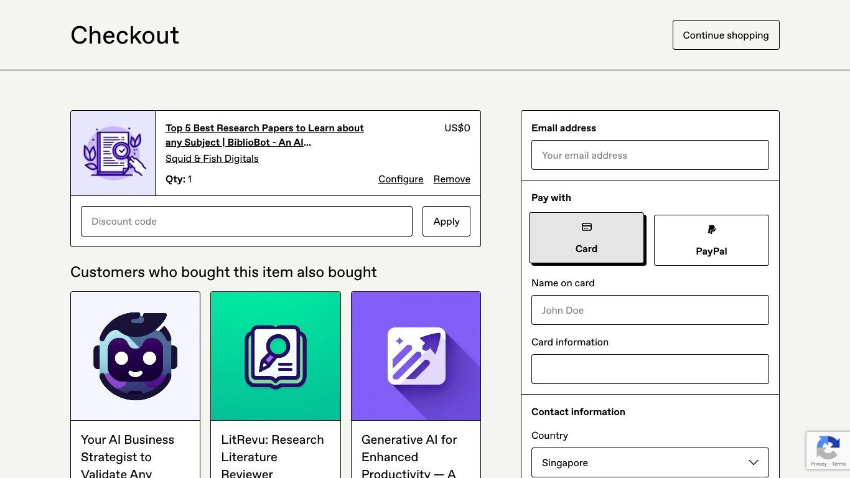Screen dimensions: 850x478
Task: Open the LitRevu green book thumbnail
Action: [276, 356]
